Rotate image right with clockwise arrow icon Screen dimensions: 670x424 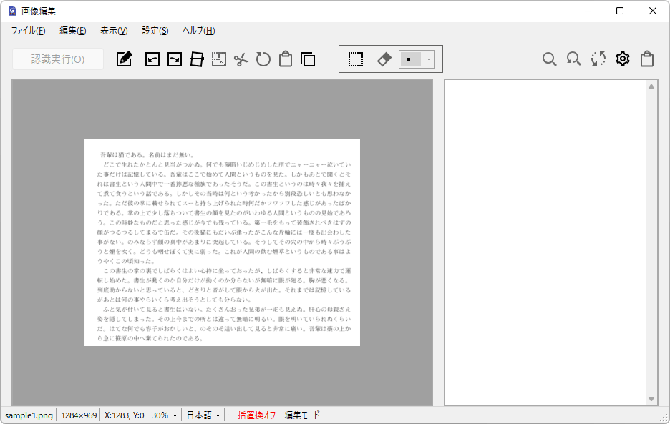coord(175,59)
